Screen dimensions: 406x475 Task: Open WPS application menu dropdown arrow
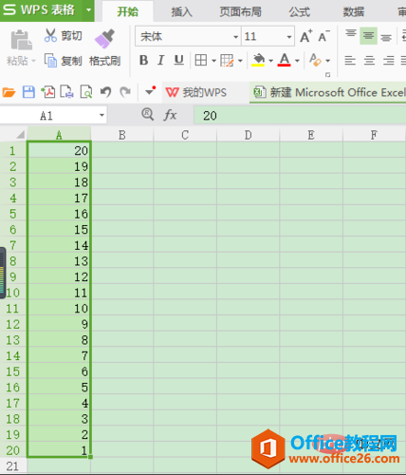click(x=88, y=9)
